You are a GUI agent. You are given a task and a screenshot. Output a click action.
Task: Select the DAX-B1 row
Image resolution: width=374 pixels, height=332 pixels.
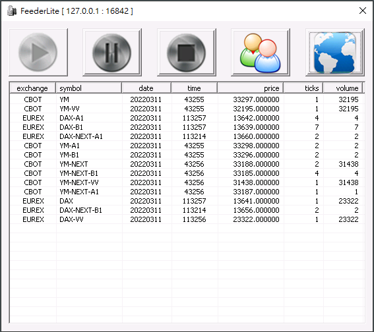[187, 127]
